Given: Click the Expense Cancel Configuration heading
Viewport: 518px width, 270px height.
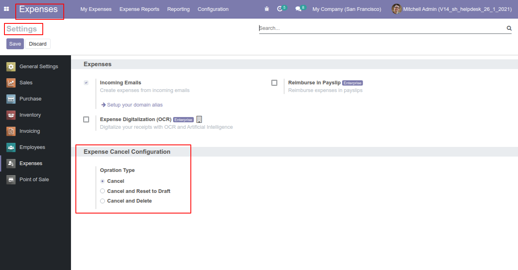Looking at the screenshot, I should [x=127, y=152].
